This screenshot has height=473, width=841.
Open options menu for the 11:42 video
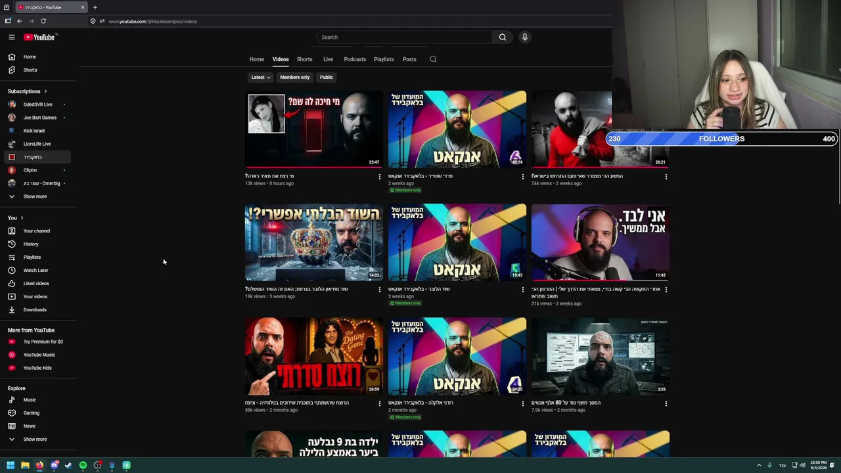coord(666,290)
